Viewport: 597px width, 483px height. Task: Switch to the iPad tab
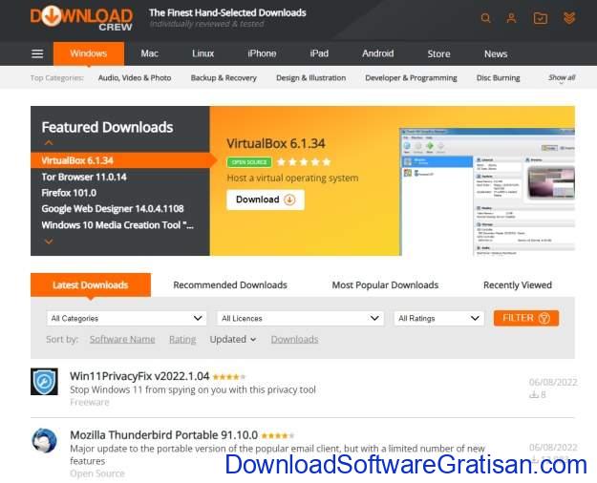point(319,53)
